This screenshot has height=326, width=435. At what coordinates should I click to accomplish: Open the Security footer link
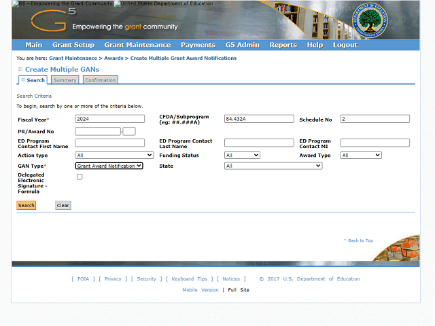tap(147, 279)
